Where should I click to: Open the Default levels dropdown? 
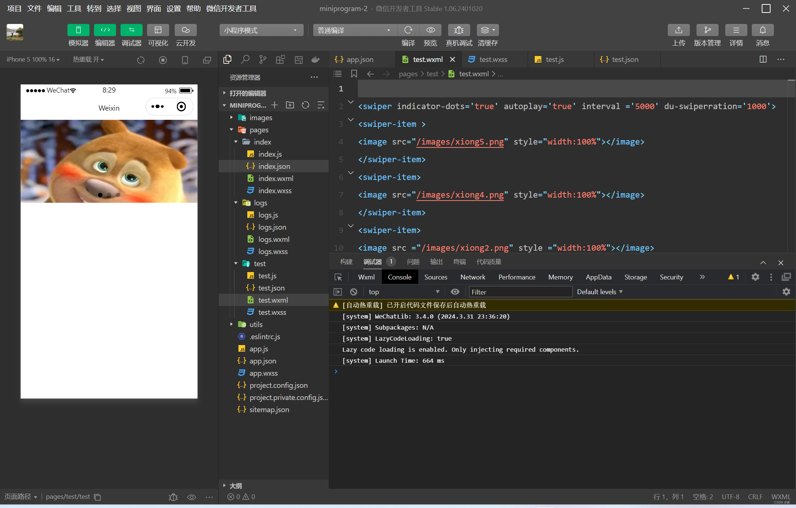pyautogui.click(x=600, y=292)
